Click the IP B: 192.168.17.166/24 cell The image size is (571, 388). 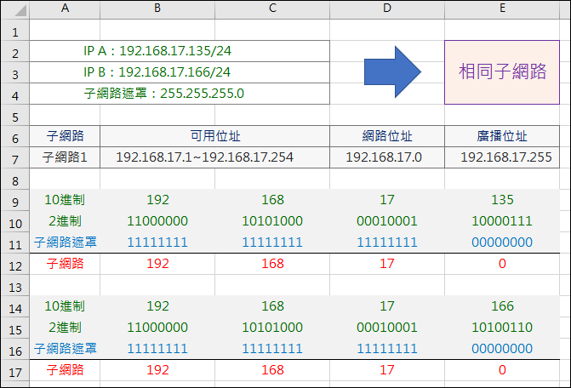[x=180, y=72]
